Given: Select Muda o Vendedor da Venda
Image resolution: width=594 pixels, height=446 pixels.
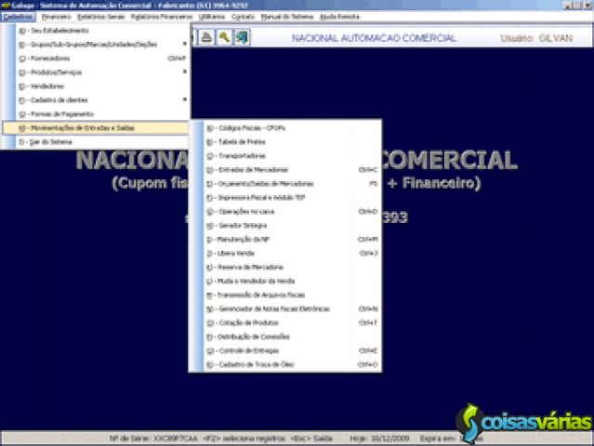Looking at the screenshot, I should (x=284, y=282).
